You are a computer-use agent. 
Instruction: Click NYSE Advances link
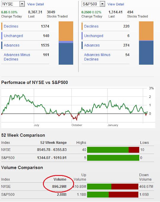pos(12,45)
